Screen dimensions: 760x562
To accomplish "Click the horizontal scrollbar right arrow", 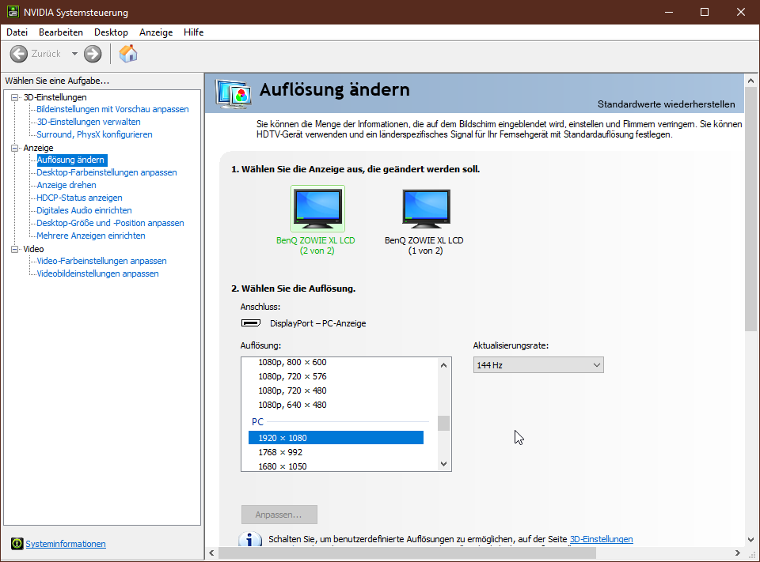I will point(737,553).
